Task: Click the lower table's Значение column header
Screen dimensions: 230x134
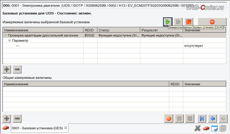Action: tap(204, 84)
